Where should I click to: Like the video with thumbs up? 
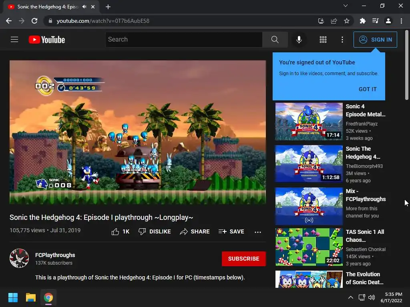coord(120,231)
